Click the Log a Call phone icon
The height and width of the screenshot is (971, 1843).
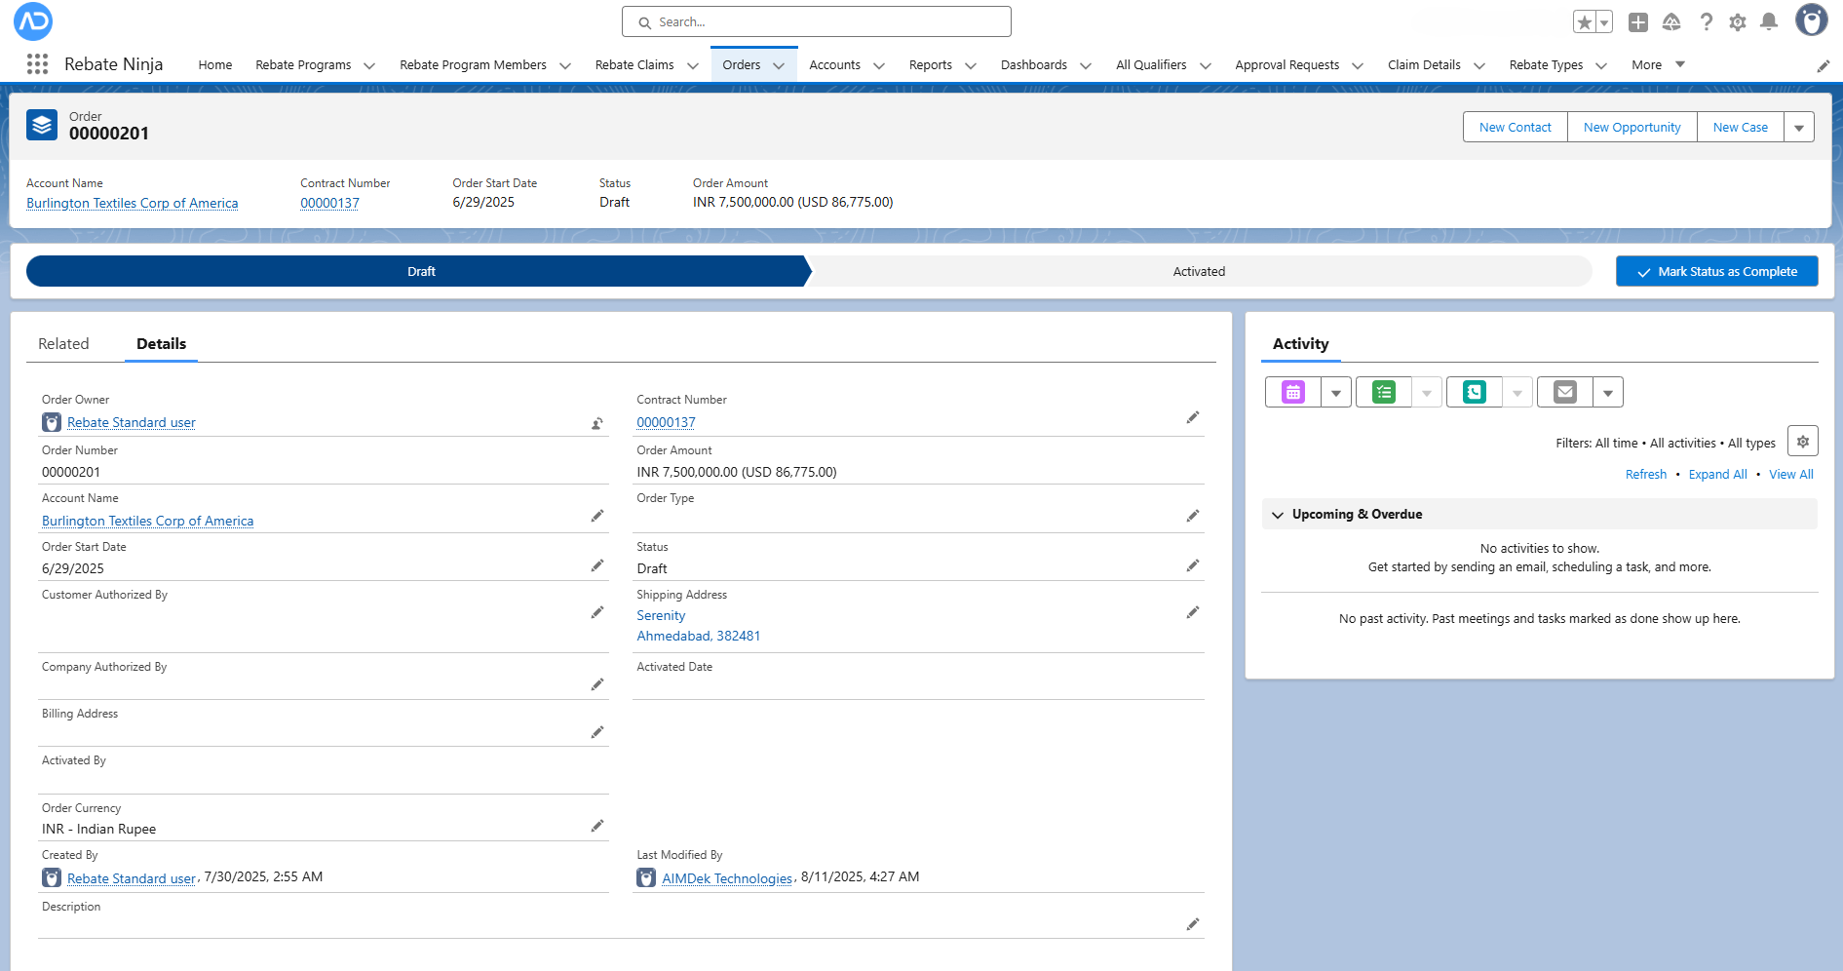coord(1474,392)
